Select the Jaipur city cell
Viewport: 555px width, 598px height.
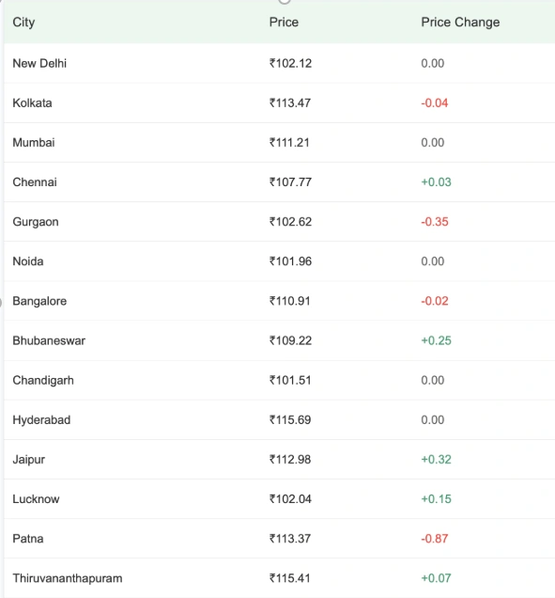[28, 460]
